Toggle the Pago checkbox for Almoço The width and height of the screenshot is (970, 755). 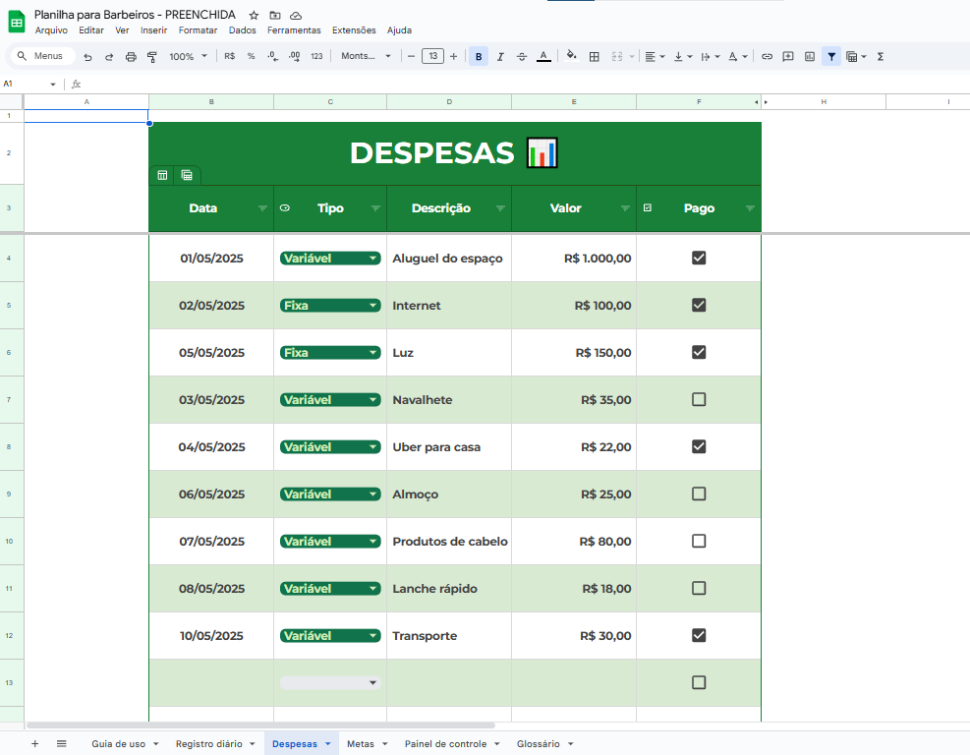pyautogui.click(x=699, y=494)
